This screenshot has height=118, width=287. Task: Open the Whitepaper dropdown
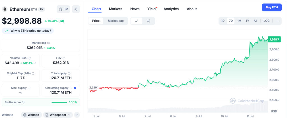58,115
